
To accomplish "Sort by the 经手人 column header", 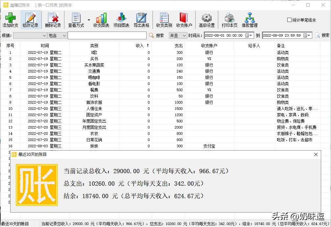I will click(x=254, y=46).
